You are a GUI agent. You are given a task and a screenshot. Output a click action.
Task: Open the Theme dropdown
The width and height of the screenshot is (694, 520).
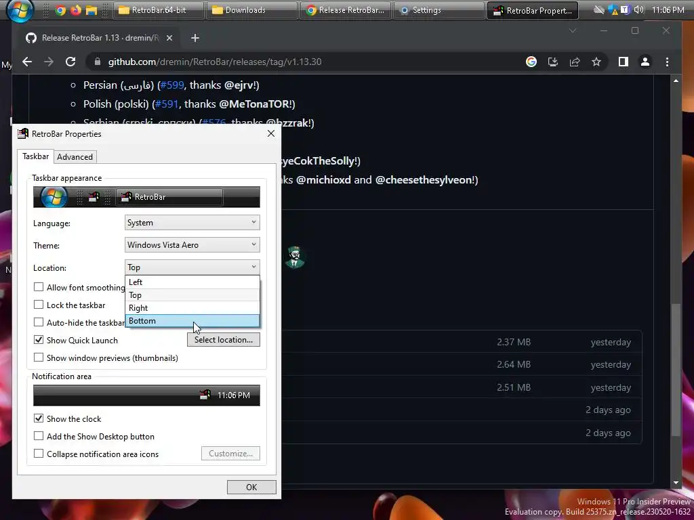click(x=192, y=244)
